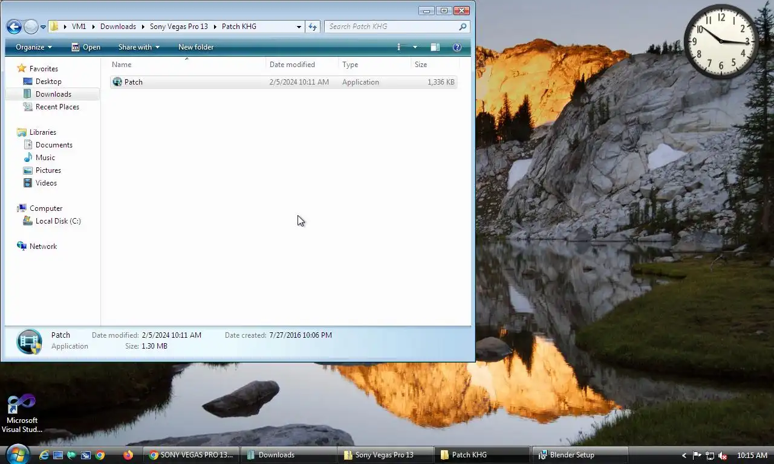The image size is (774, 464).
Task: Select the Patch application file
Action: (284, 82)
